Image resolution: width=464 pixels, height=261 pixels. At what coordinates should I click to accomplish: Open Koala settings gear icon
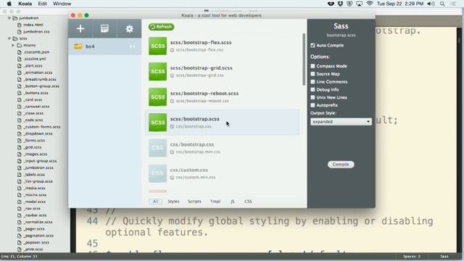tap(129, 29)
